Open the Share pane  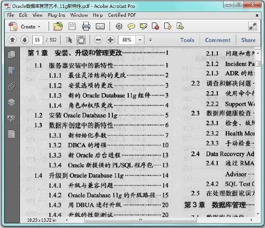click(x=248, y=40)
